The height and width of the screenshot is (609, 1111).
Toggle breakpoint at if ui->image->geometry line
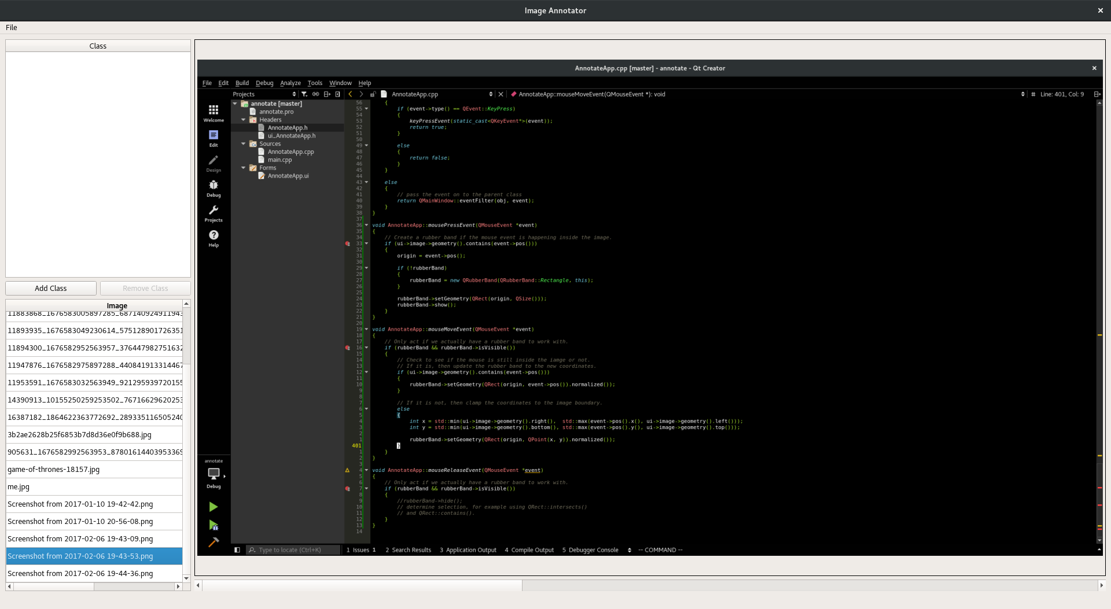pos(347,243)
